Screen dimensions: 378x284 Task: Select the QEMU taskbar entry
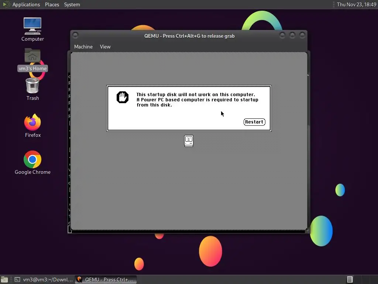pyautogui.click(x=106, y=280)
